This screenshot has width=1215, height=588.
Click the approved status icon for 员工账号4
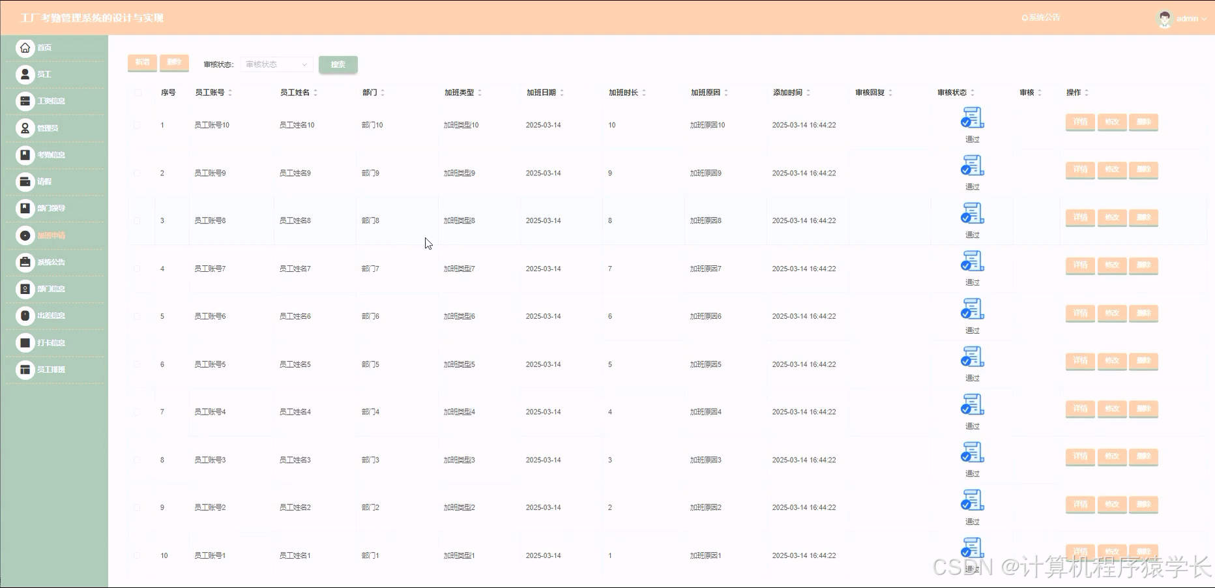(x=972, y=405)
